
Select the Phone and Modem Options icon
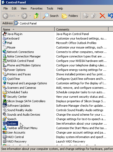coord(5,65)
